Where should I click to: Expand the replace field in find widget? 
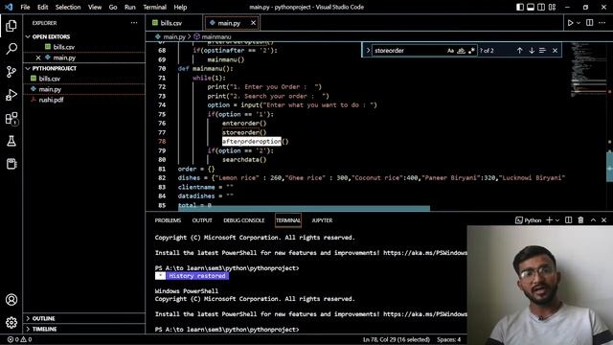coord(368,51)
